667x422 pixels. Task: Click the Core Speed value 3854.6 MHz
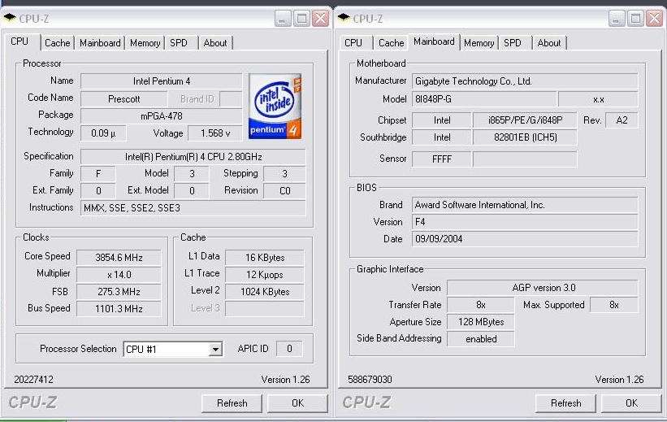point(119,258)
